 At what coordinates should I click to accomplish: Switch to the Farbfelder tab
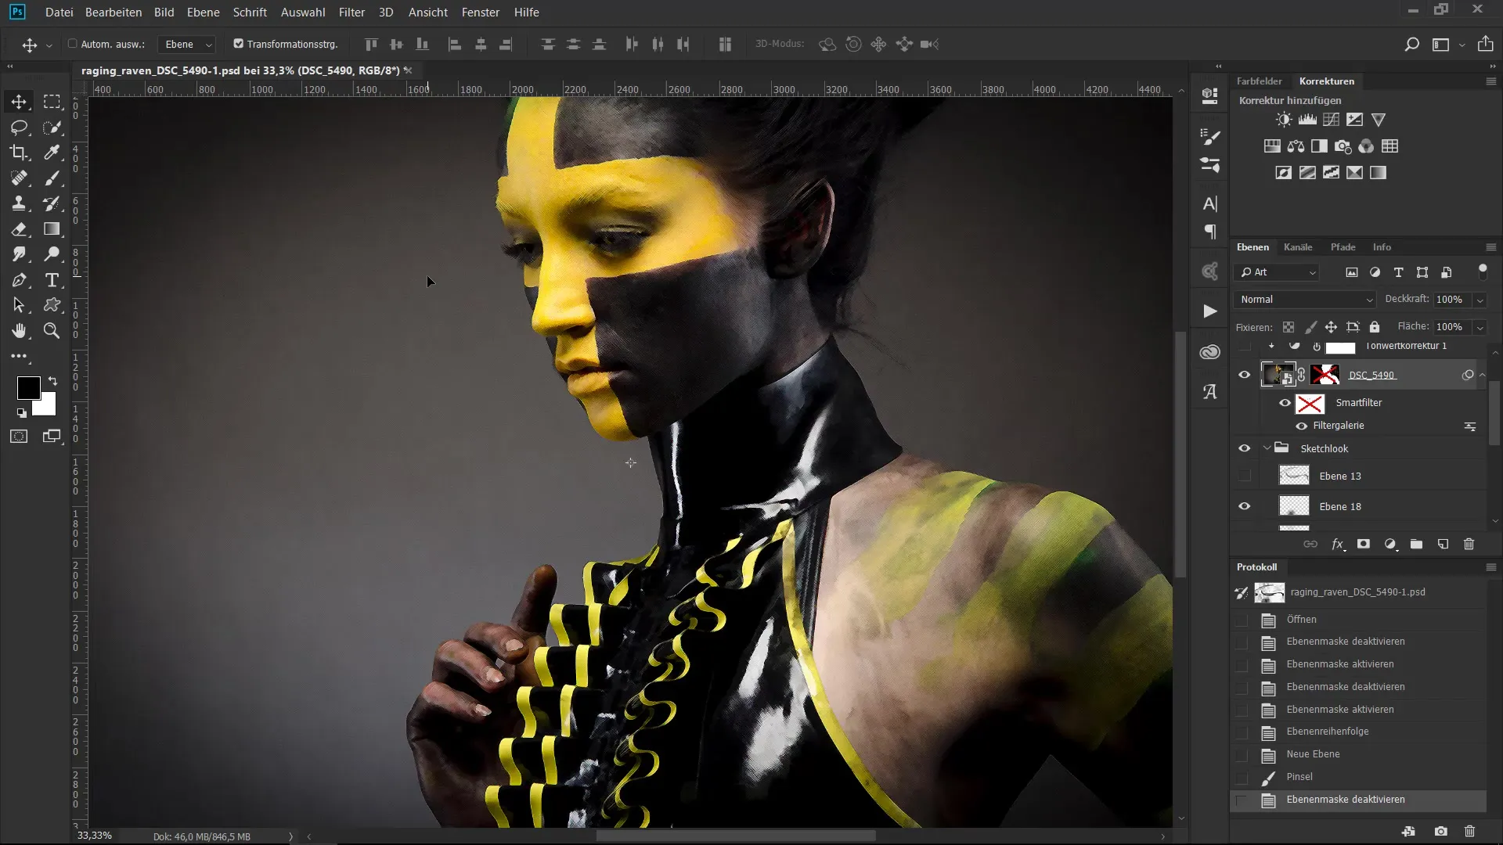pos(1259,81)
